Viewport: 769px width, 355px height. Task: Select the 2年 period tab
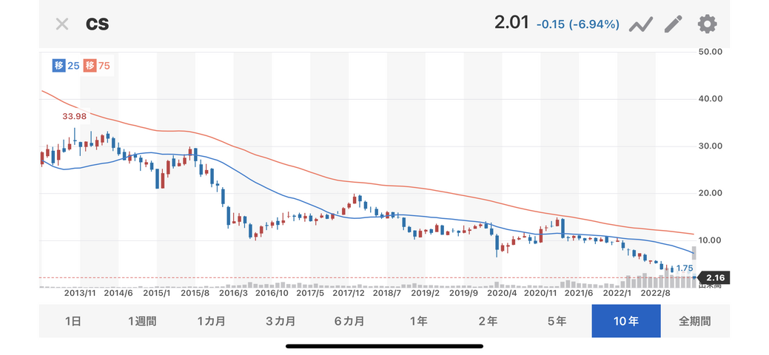coord(488,321)
